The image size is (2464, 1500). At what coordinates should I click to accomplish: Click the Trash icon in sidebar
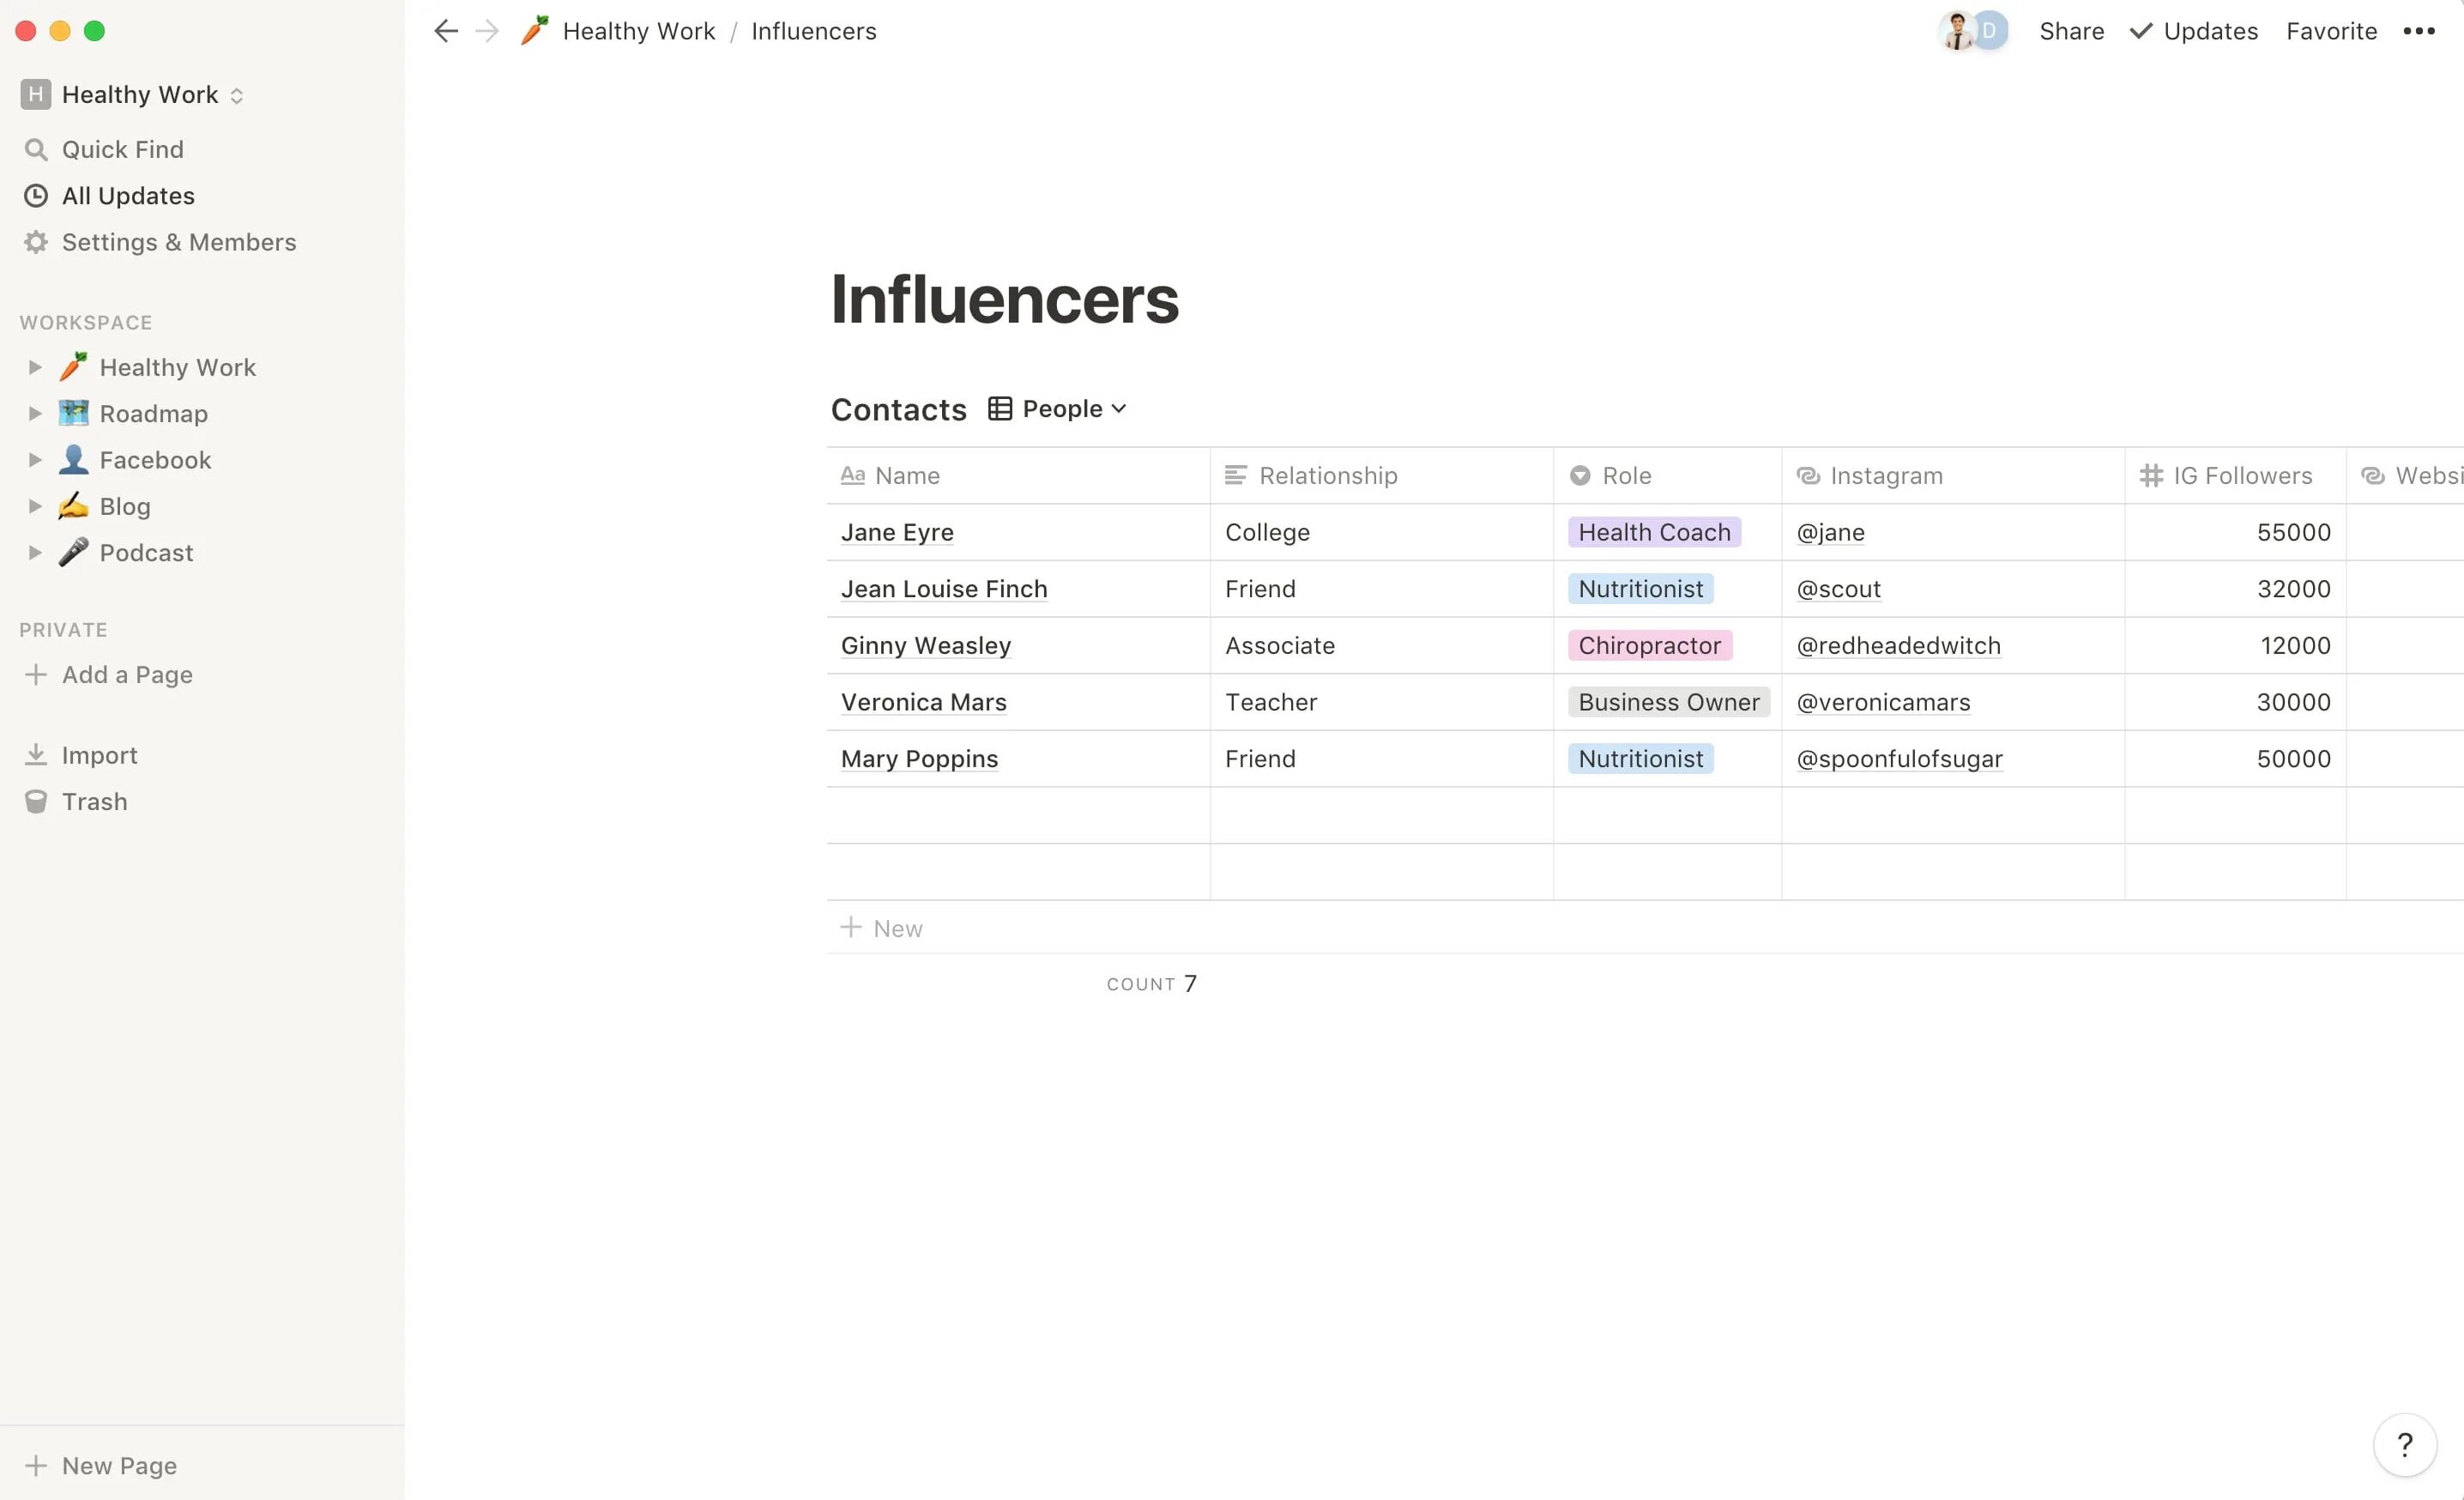coord(36,802)
